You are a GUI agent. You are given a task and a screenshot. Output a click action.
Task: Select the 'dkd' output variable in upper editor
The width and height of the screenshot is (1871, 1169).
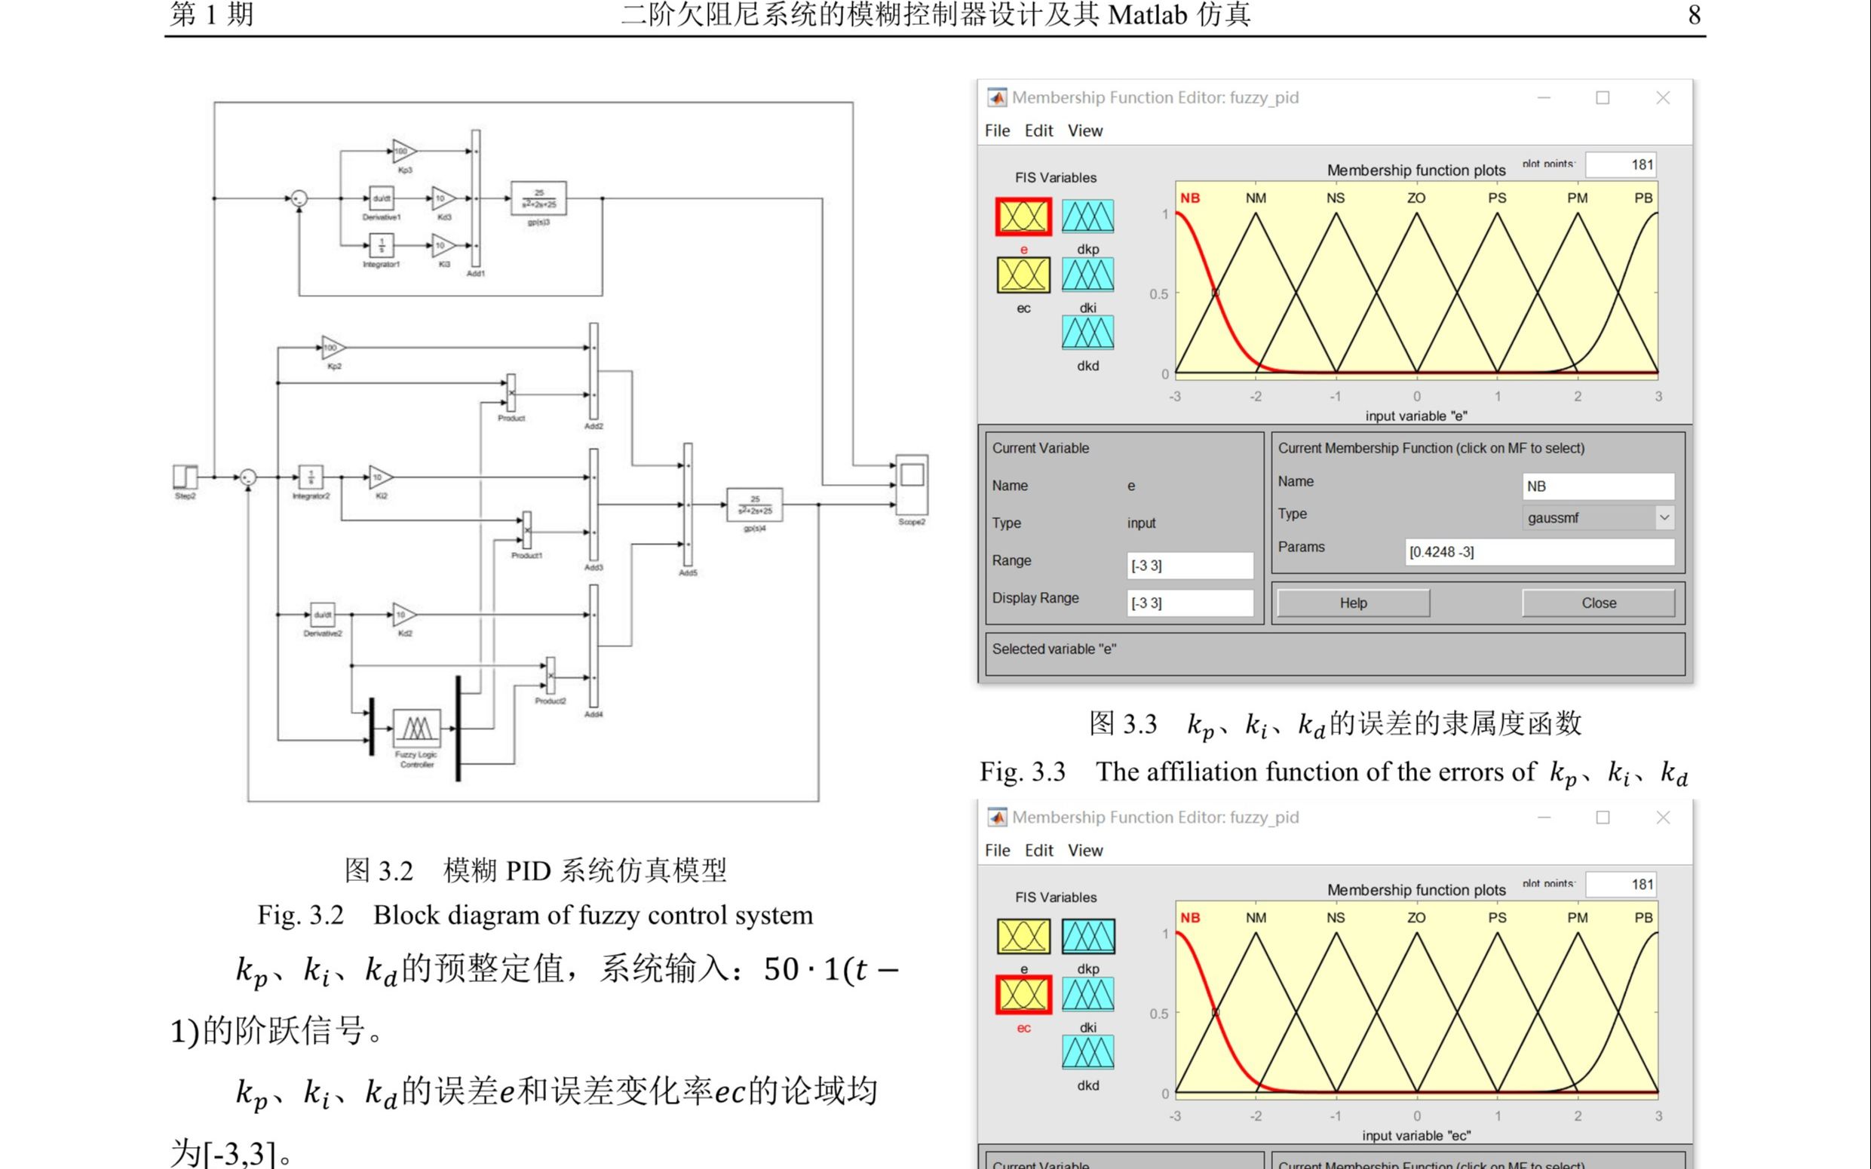tap(1087, 333)
